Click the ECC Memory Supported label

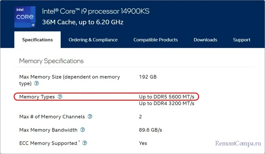(x=48, y=143)
